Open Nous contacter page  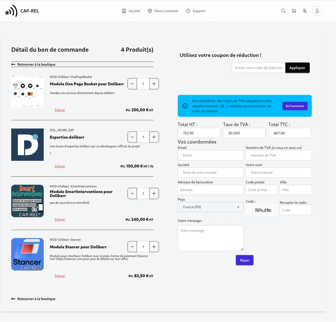coord(163,11)
